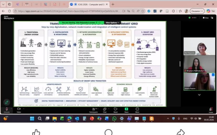217x135 pixels.
Task: Open the clock showing 15:00
Action: 209,119
